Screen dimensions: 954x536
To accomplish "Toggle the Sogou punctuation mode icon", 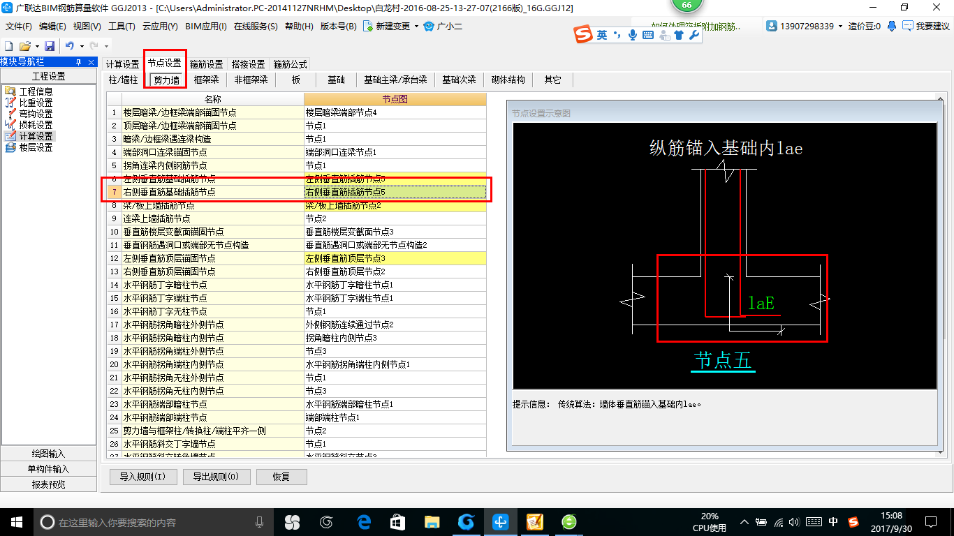I will click(x=617, y=35).
